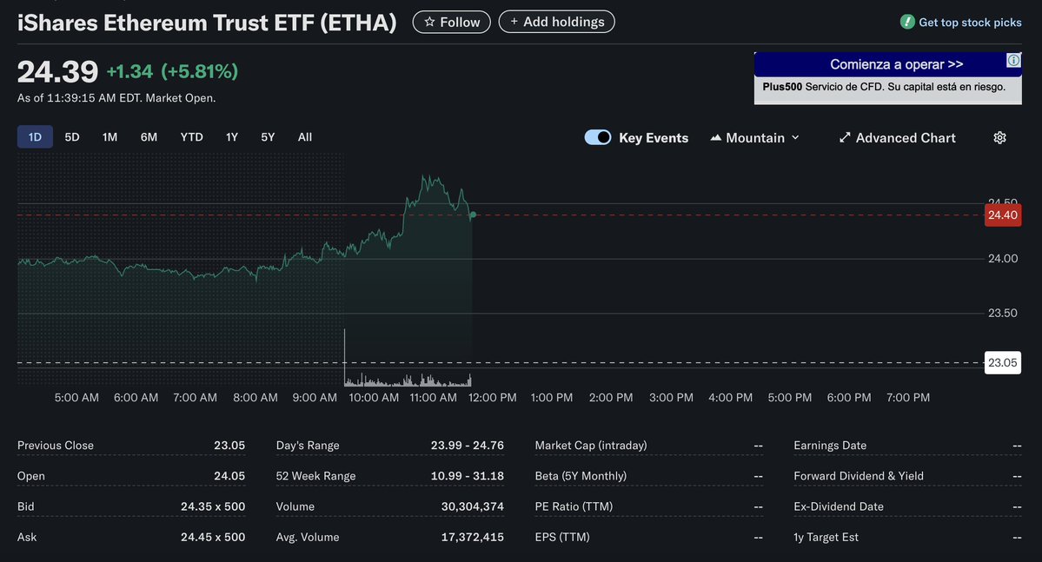Show the YTD chart range
1042x562 pixels.
point(191,137)
